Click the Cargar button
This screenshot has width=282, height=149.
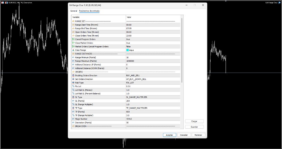194,121
